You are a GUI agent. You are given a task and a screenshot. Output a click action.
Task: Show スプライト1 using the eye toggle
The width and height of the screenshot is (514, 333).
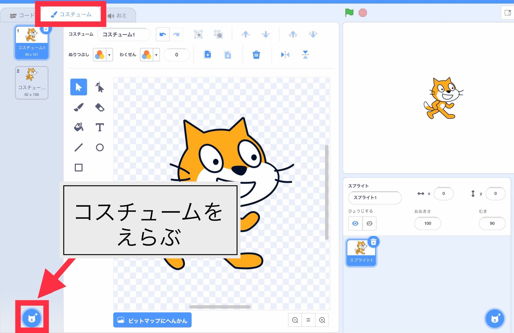pos(355,223)
